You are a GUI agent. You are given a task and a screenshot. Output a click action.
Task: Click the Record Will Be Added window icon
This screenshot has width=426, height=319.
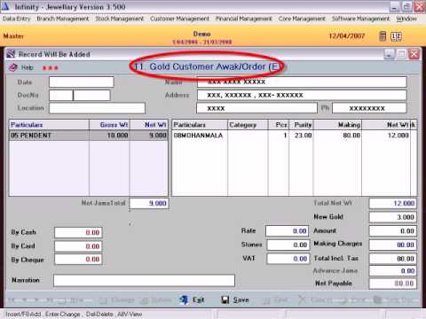[x=11, y=54]
